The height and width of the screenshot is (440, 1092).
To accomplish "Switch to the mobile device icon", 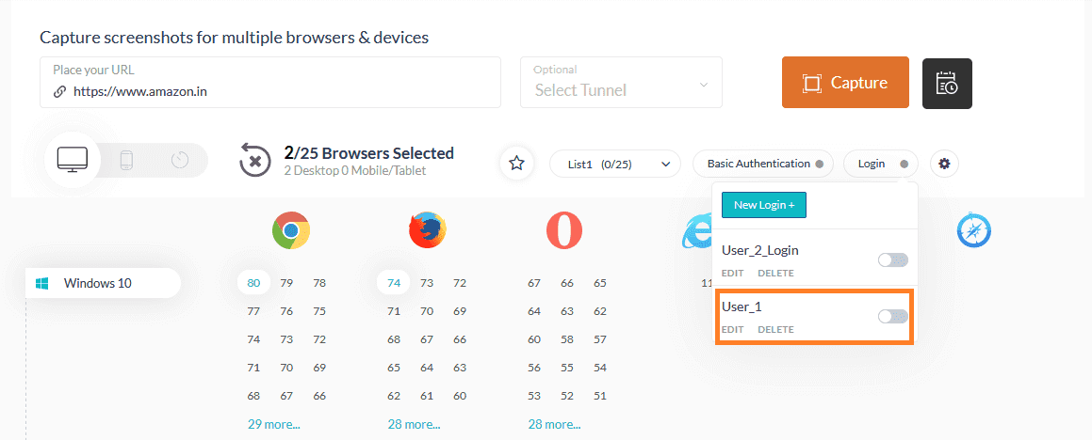I will pos(127,161).
